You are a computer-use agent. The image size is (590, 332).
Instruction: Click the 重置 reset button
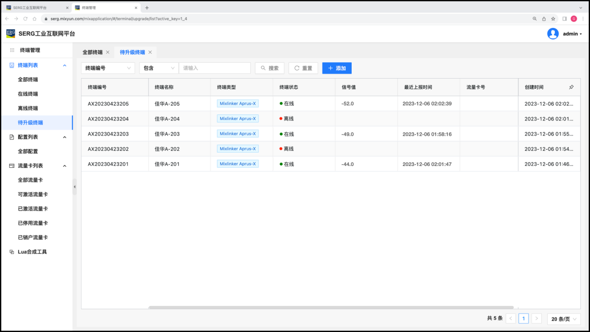click(x=303, y=68)
